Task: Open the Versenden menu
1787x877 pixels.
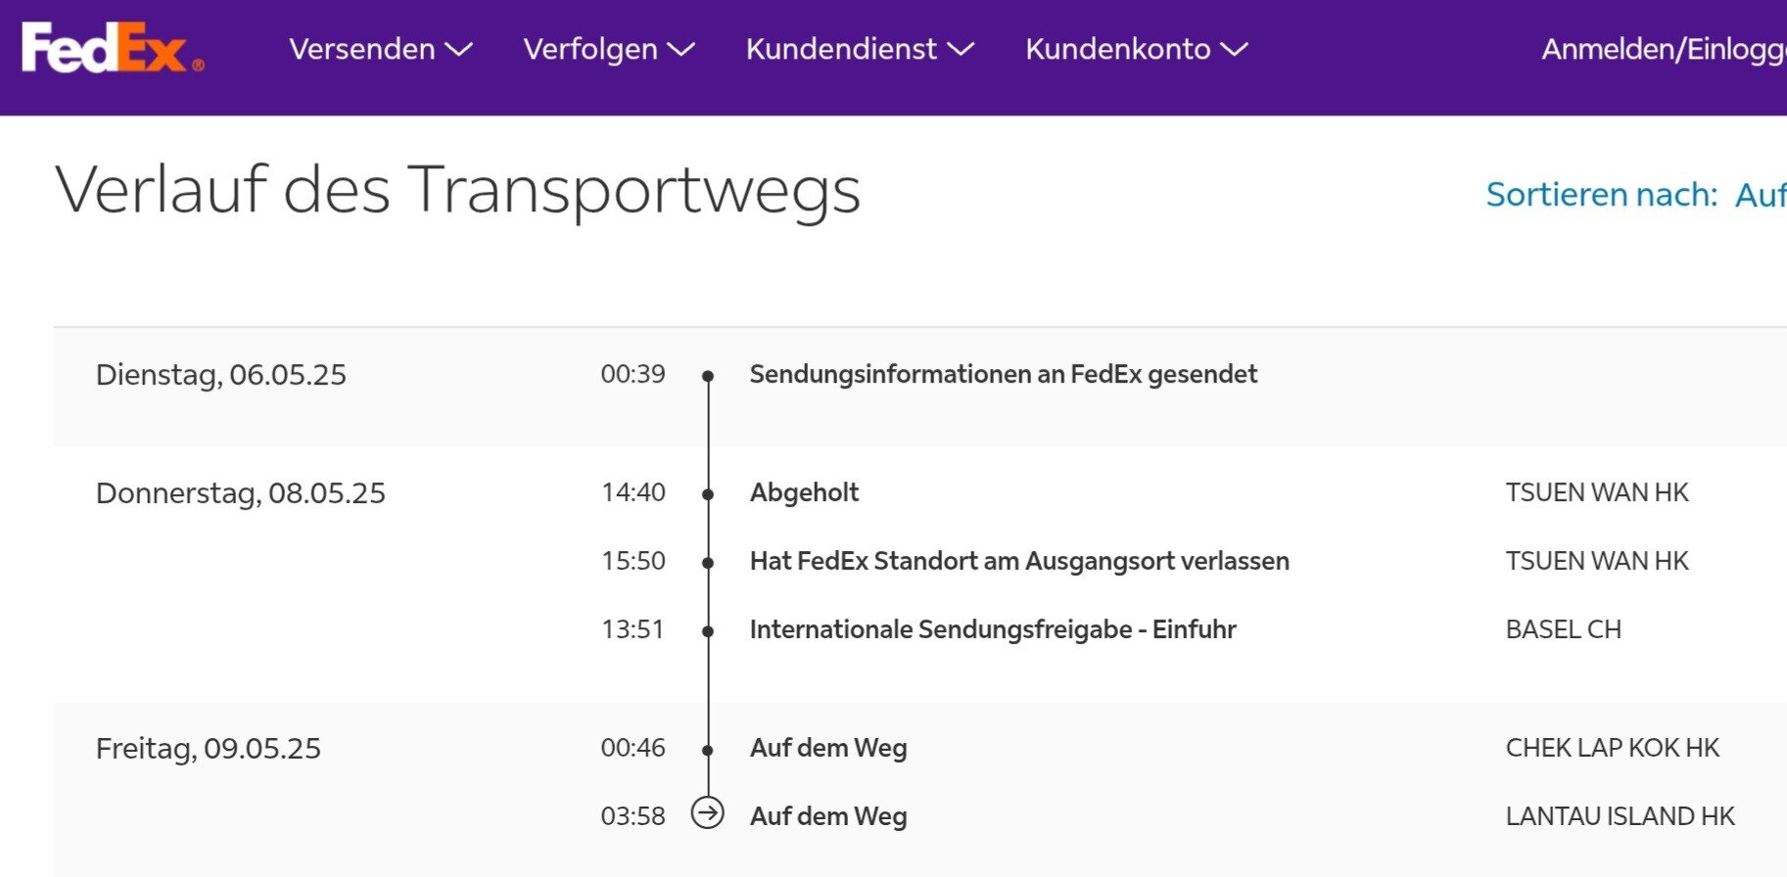Action: tap(362, 49)
